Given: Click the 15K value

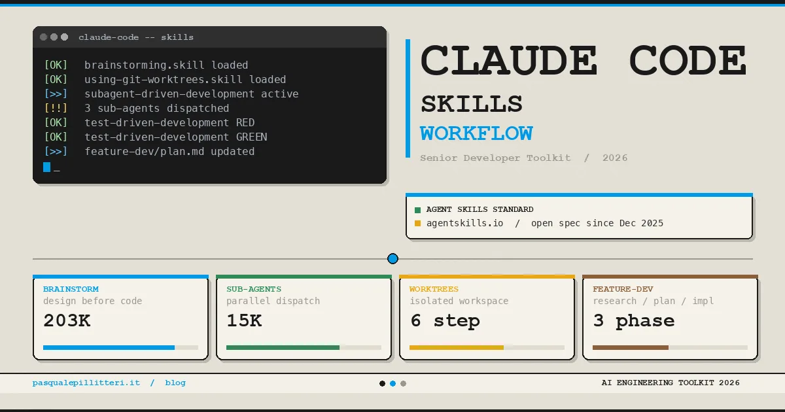Looking at the screenshot, I should pos(244,321).
